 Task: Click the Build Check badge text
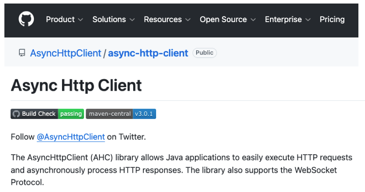coord(39,114)
